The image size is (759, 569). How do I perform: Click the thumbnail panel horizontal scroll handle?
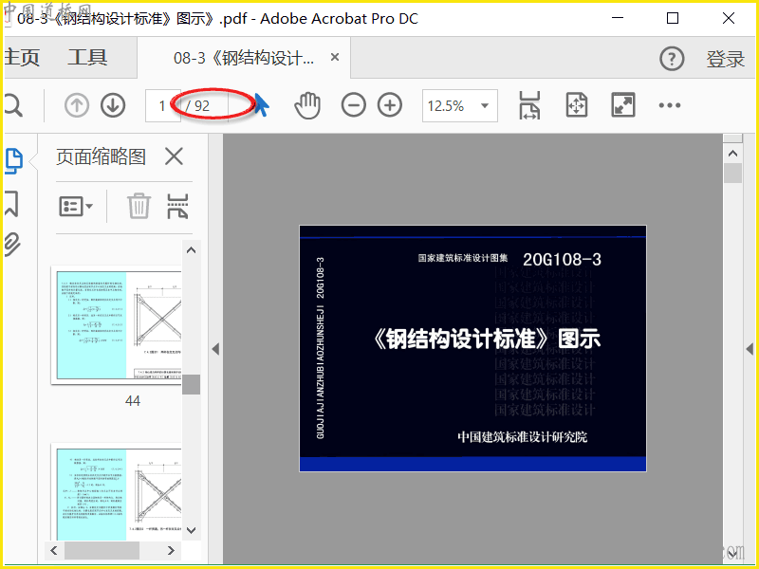(102, 550)
